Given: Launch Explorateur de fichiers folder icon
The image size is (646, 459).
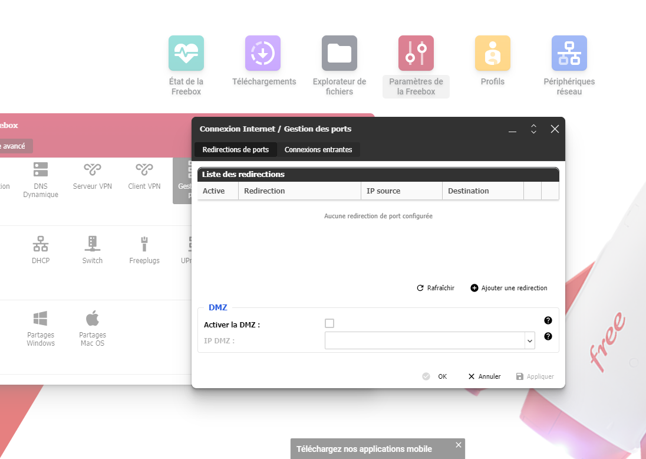Looking at the screenshot, I should [340, 53].
